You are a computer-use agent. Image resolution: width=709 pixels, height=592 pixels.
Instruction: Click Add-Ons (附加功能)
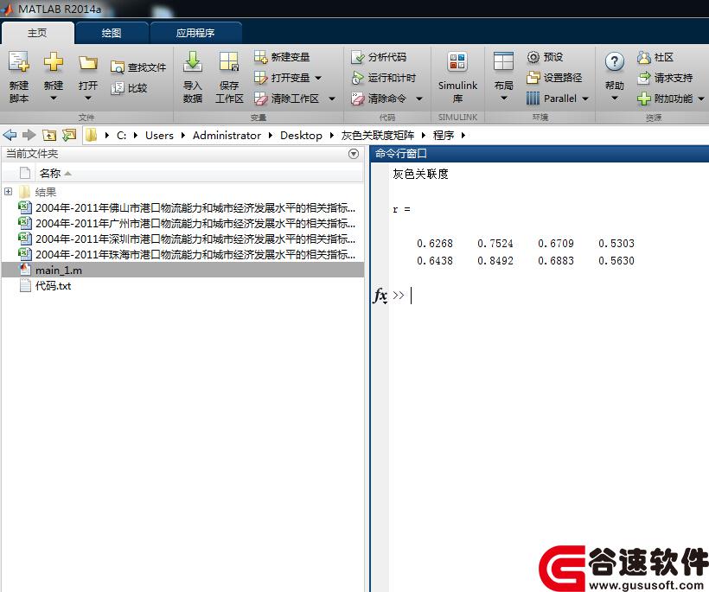click(665, 99)
